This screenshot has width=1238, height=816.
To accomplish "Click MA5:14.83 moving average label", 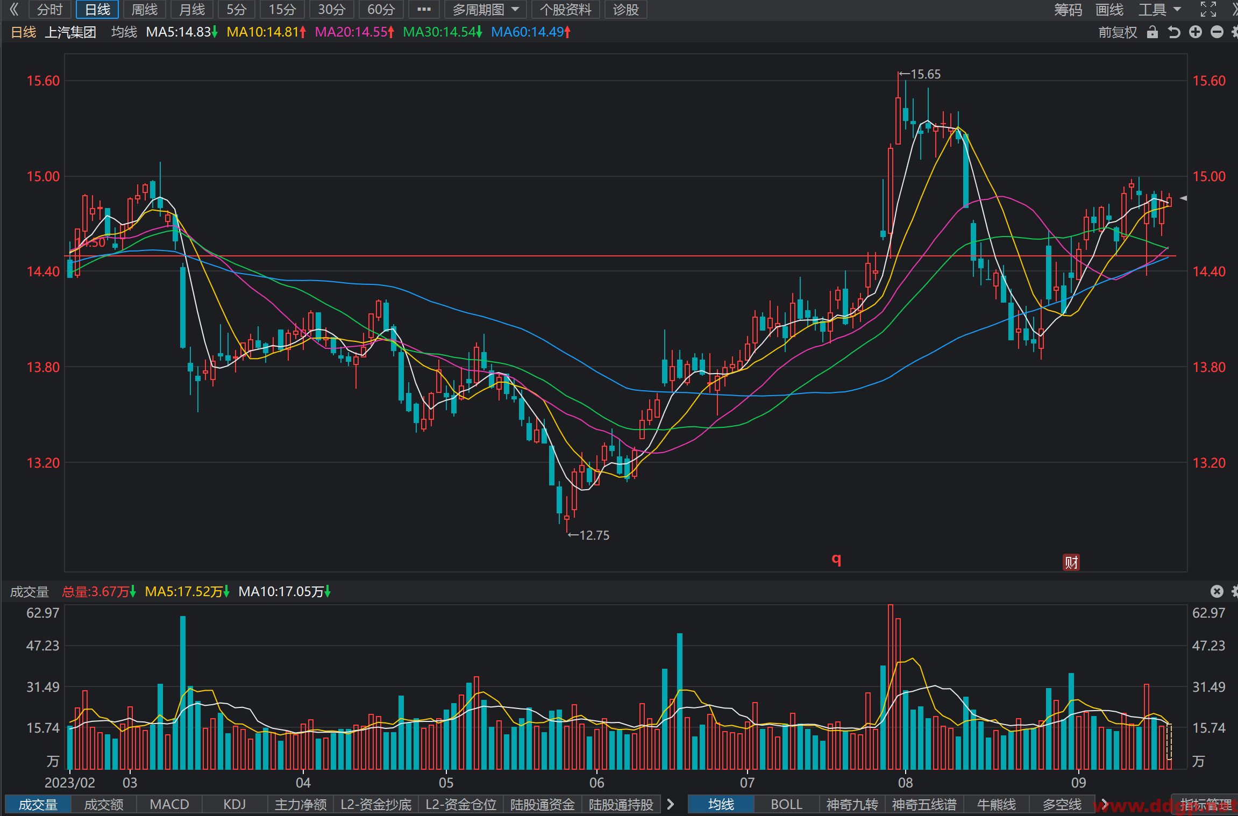I will (x=181, y=32).
